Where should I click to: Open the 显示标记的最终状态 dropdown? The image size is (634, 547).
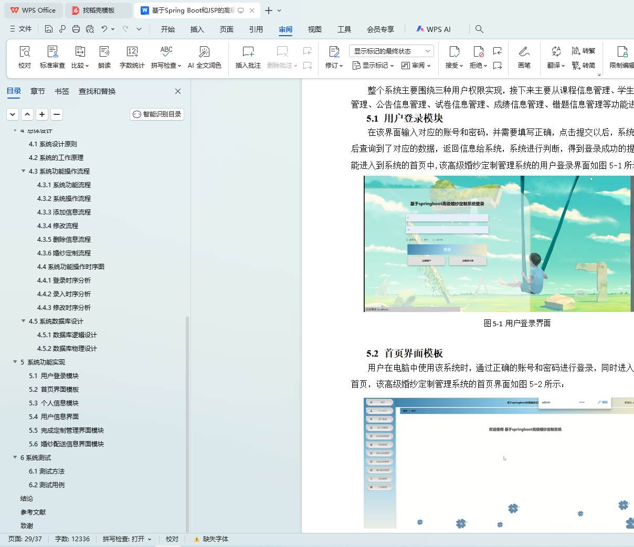[x=392, y=51]
